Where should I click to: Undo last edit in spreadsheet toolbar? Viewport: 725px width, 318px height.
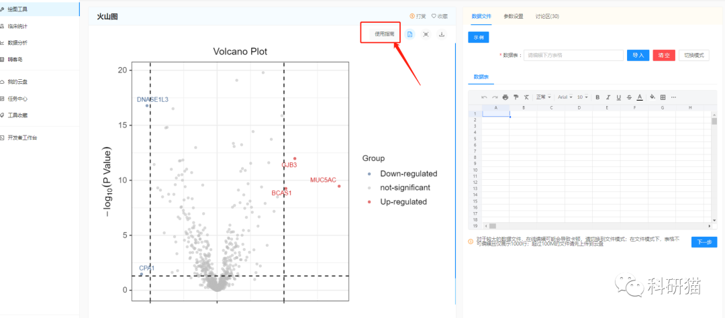(484, 97)
